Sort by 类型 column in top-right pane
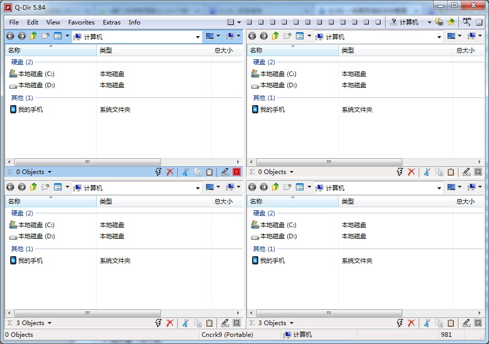 pyautogui.click(x=395, y=50)
